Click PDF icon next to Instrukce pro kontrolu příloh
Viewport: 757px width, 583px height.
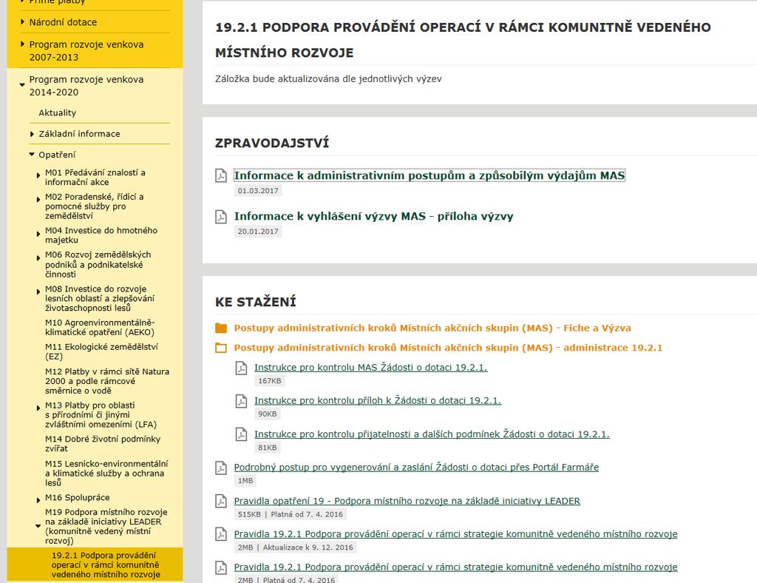241,401
